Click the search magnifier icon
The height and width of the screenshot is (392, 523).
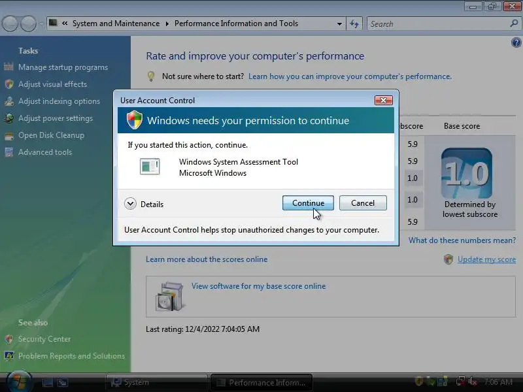[514, 24]
